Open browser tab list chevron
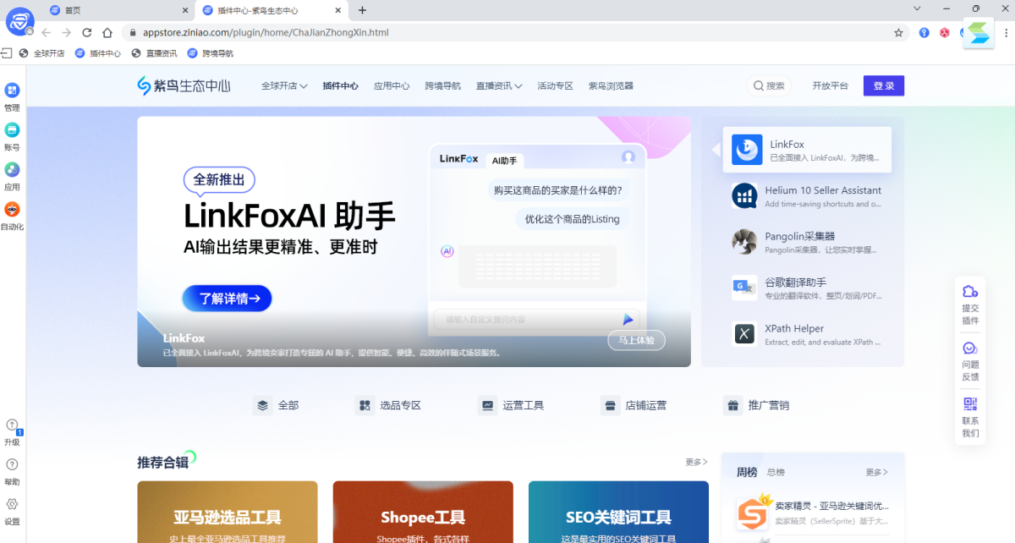This screenshot has width=1015, height=543. click(918, 9)
